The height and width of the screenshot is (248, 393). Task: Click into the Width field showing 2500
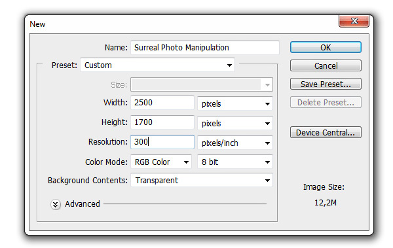(162, 103)
